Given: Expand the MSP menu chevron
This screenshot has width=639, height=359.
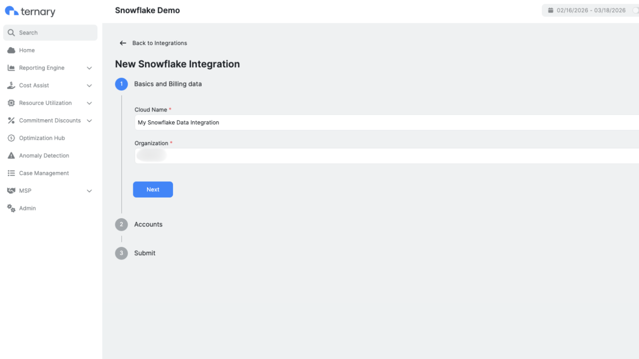Looking at the screenshot, I should 89,191.
